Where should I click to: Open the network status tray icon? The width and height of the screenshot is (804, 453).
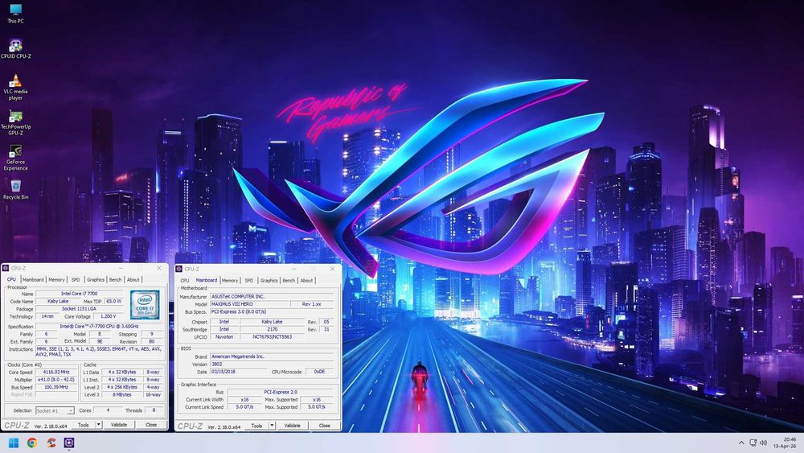753,443
